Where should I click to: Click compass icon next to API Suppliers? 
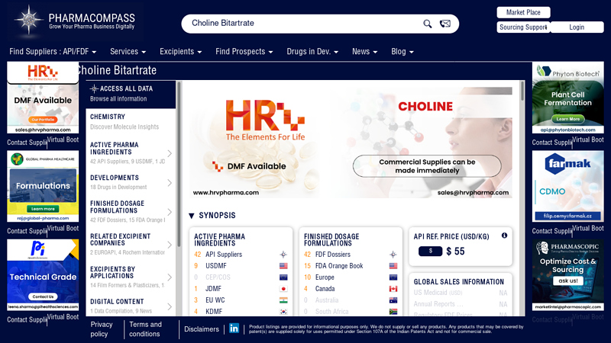tap(283, 255)
